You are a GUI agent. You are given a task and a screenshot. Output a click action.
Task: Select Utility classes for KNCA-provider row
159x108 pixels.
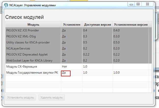click(x=78, y=42)
